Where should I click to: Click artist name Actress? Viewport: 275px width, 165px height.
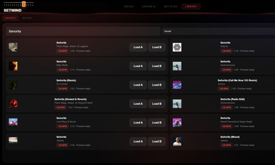tap(224, 46)
